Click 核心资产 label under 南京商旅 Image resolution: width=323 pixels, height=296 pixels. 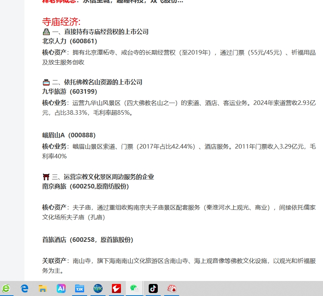(x=54, y=207)
